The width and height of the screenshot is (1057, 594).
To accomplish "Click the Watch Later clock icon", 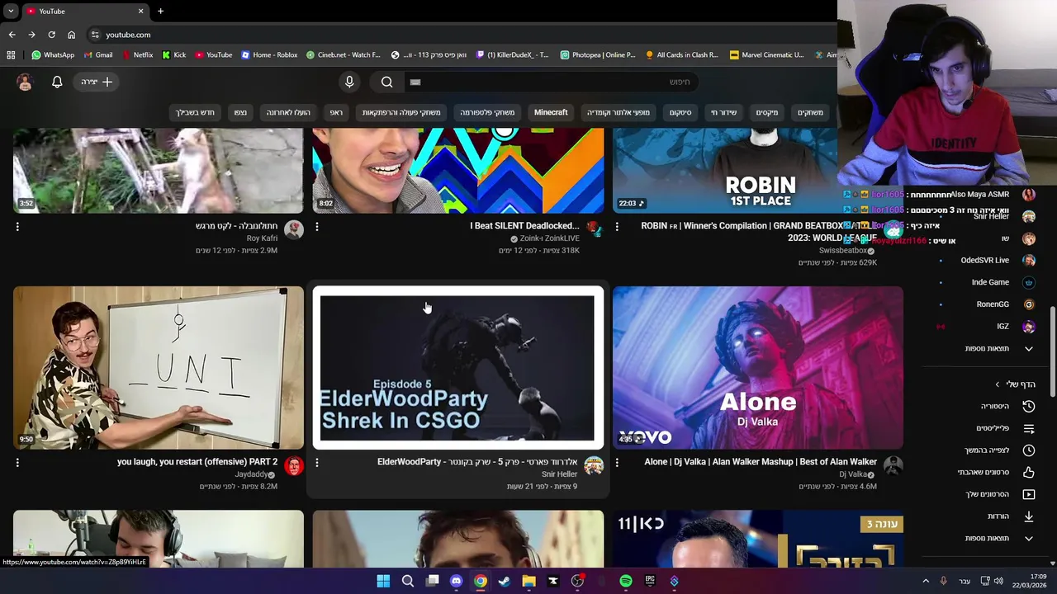I will 1028,450.
